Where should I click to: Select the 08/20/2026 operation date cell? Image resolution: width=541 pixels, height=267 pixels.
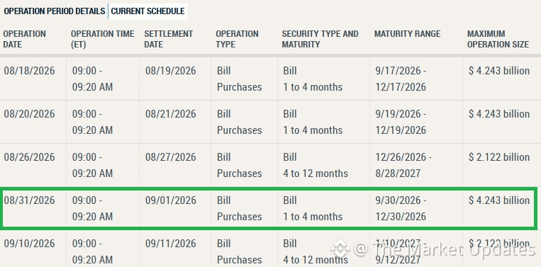point(29,114)
